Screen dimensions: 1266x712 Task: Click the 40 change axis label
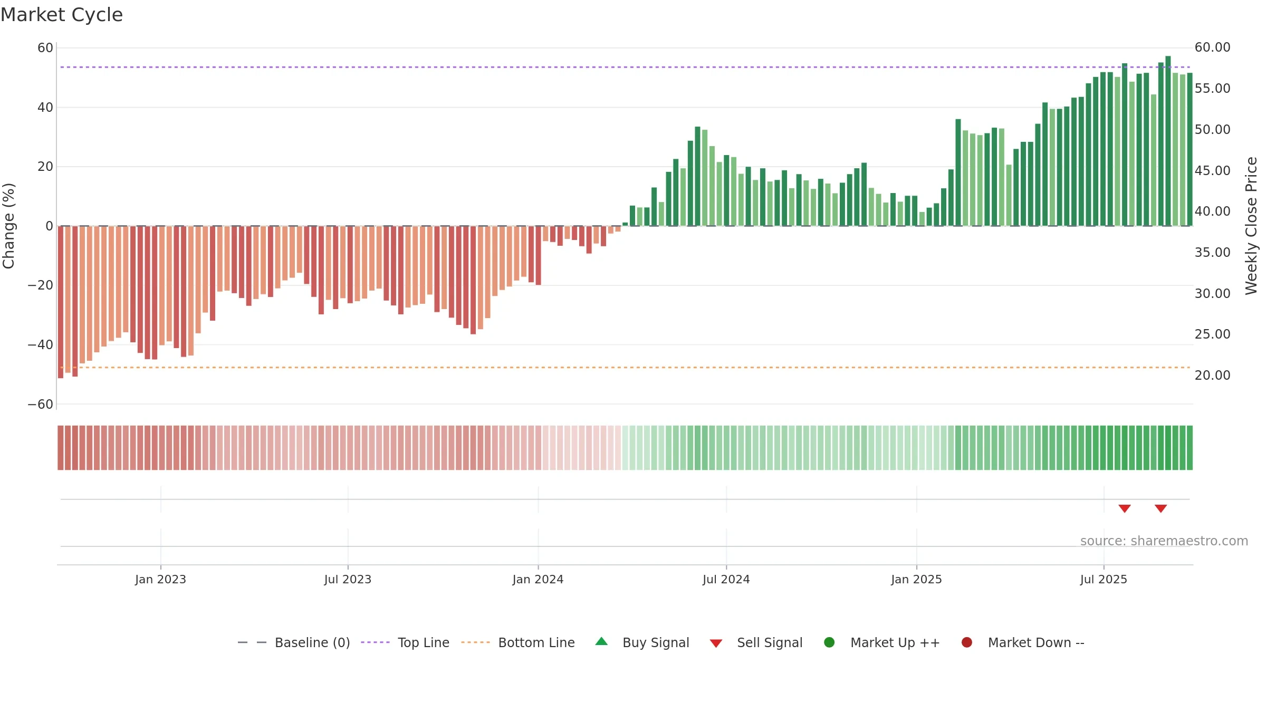click(45, 107)
